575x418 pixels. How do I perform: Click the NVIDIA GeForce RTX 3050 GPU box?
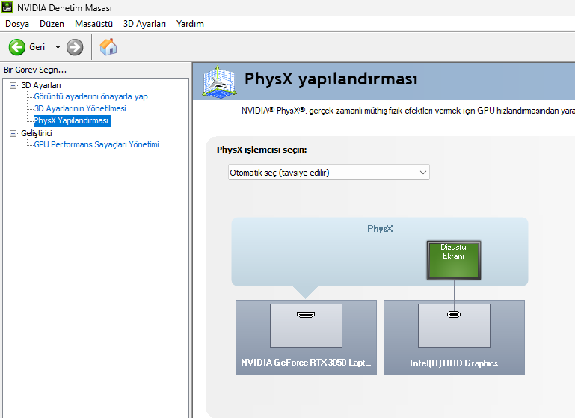pyautogui.click(x=306, y=337)
